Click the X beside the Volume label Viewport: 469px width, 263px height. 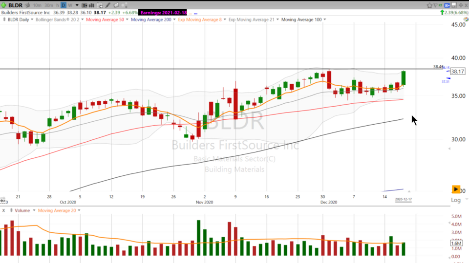[3, 210]
